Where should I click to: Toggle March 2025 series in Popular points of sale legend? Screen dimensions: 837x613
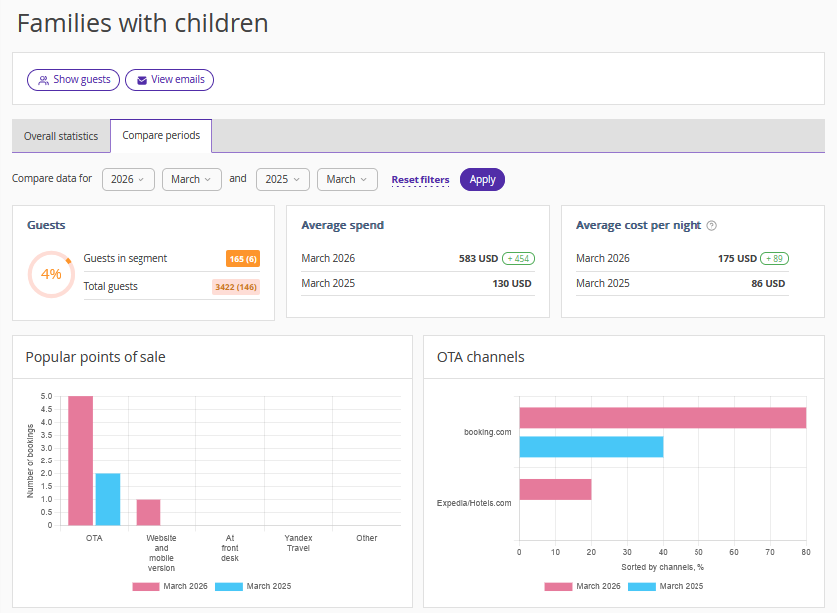point(253,586)
